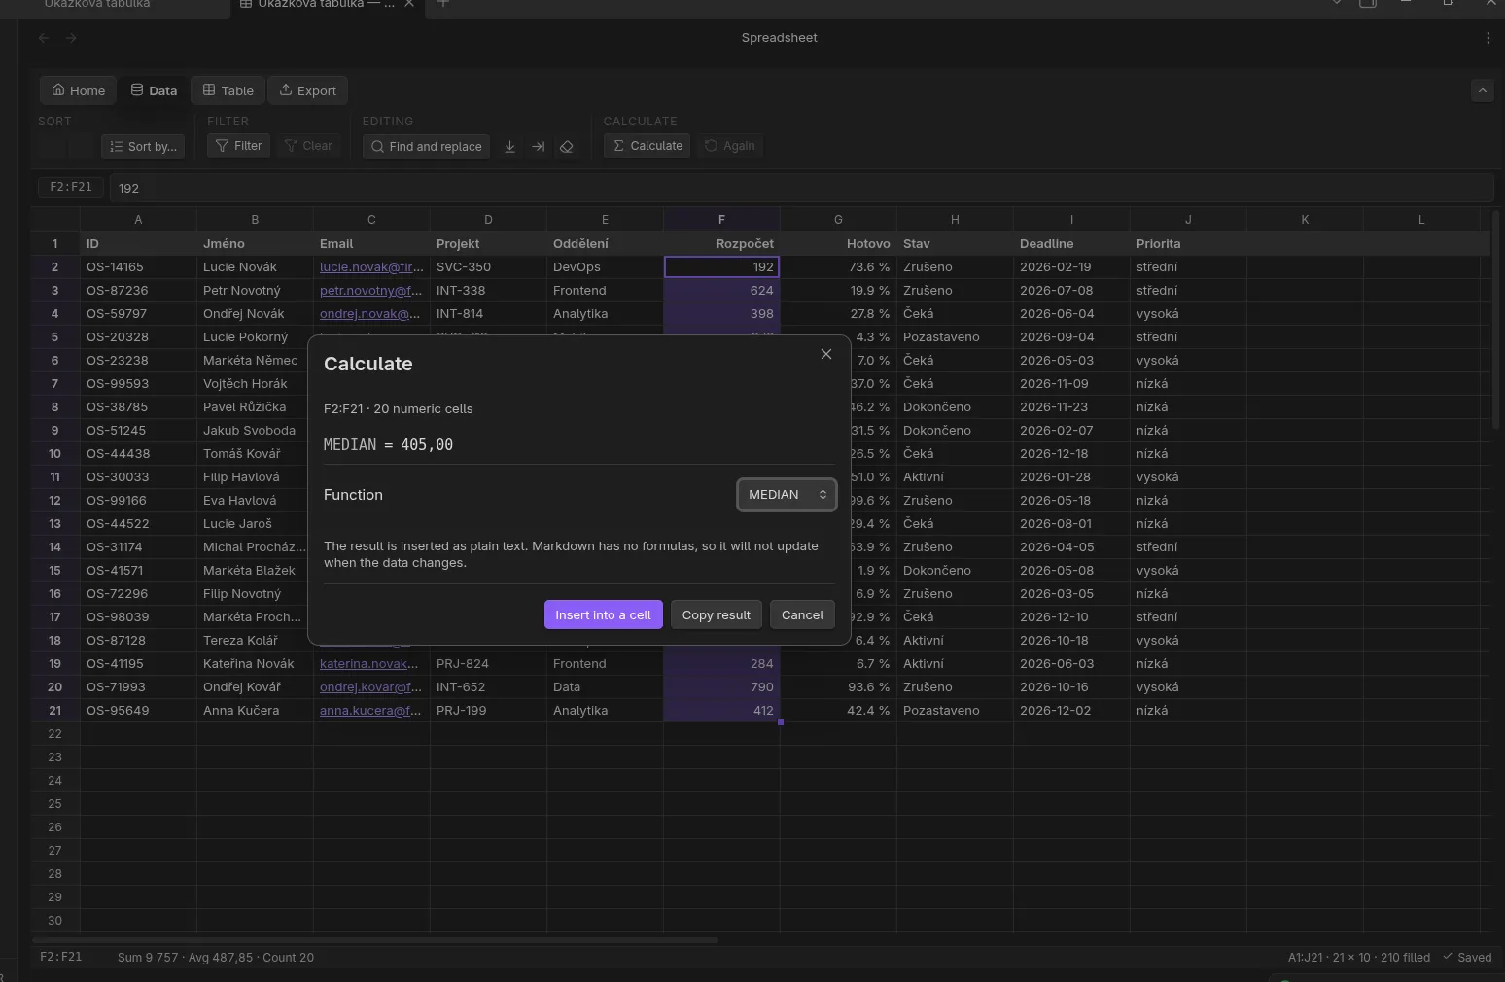
Task: Select cell F2 containing 192
Action: coord(721,267)
